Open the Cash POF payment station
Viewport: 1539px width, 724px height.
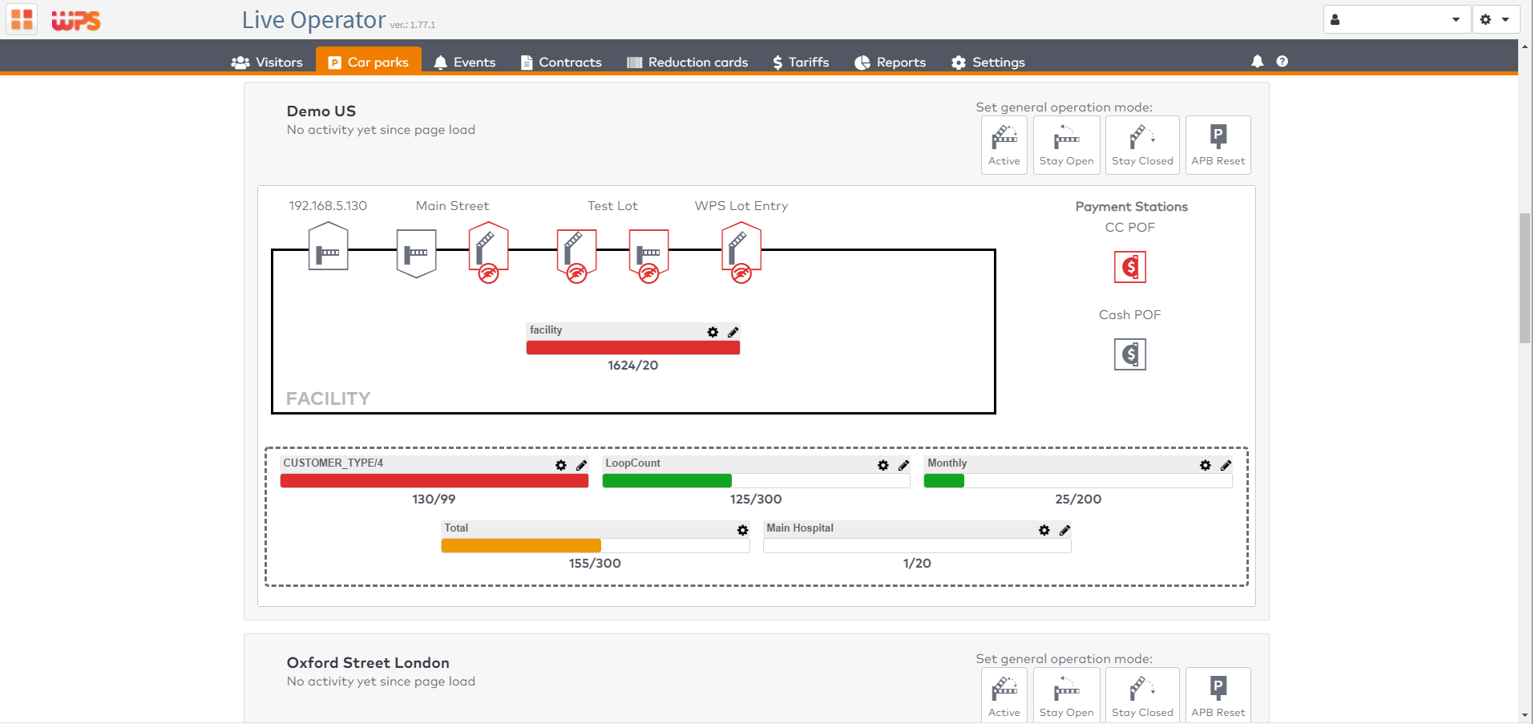pyautogui.click(x=1129, y=354)
